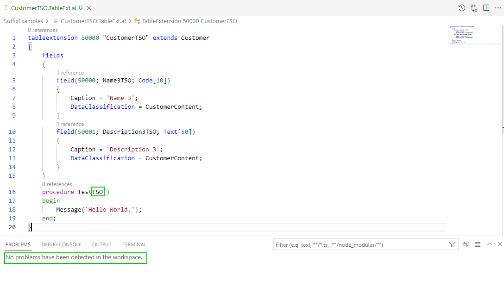Screen dimensions: 504x288
Task: Click 'DataClassification' on line 8
Action: point(102,106)
